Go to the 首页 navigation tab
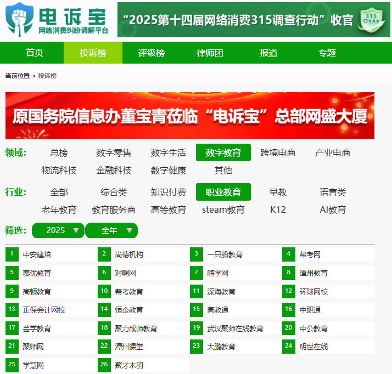Viewport: 392px width, 374px height. click(35, 53)
